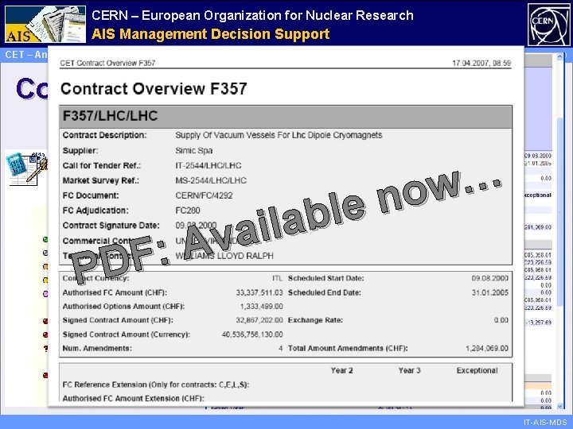Click the contract currency value 'ITL'

[278, 278]
